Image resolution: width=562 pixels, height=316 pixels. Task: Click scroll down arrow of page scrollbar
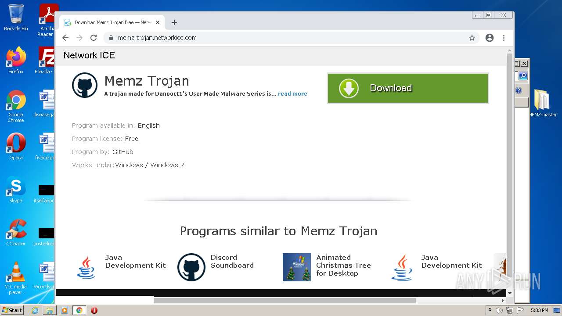click(x=509, y=293)
